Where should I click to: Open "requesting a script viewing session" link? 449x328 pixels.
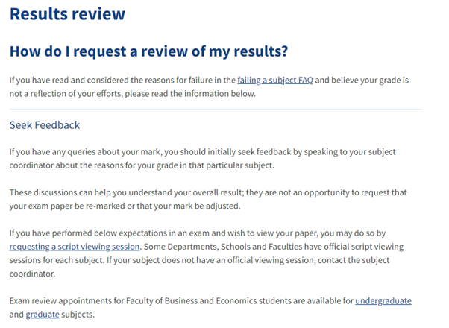coord(75,246)
